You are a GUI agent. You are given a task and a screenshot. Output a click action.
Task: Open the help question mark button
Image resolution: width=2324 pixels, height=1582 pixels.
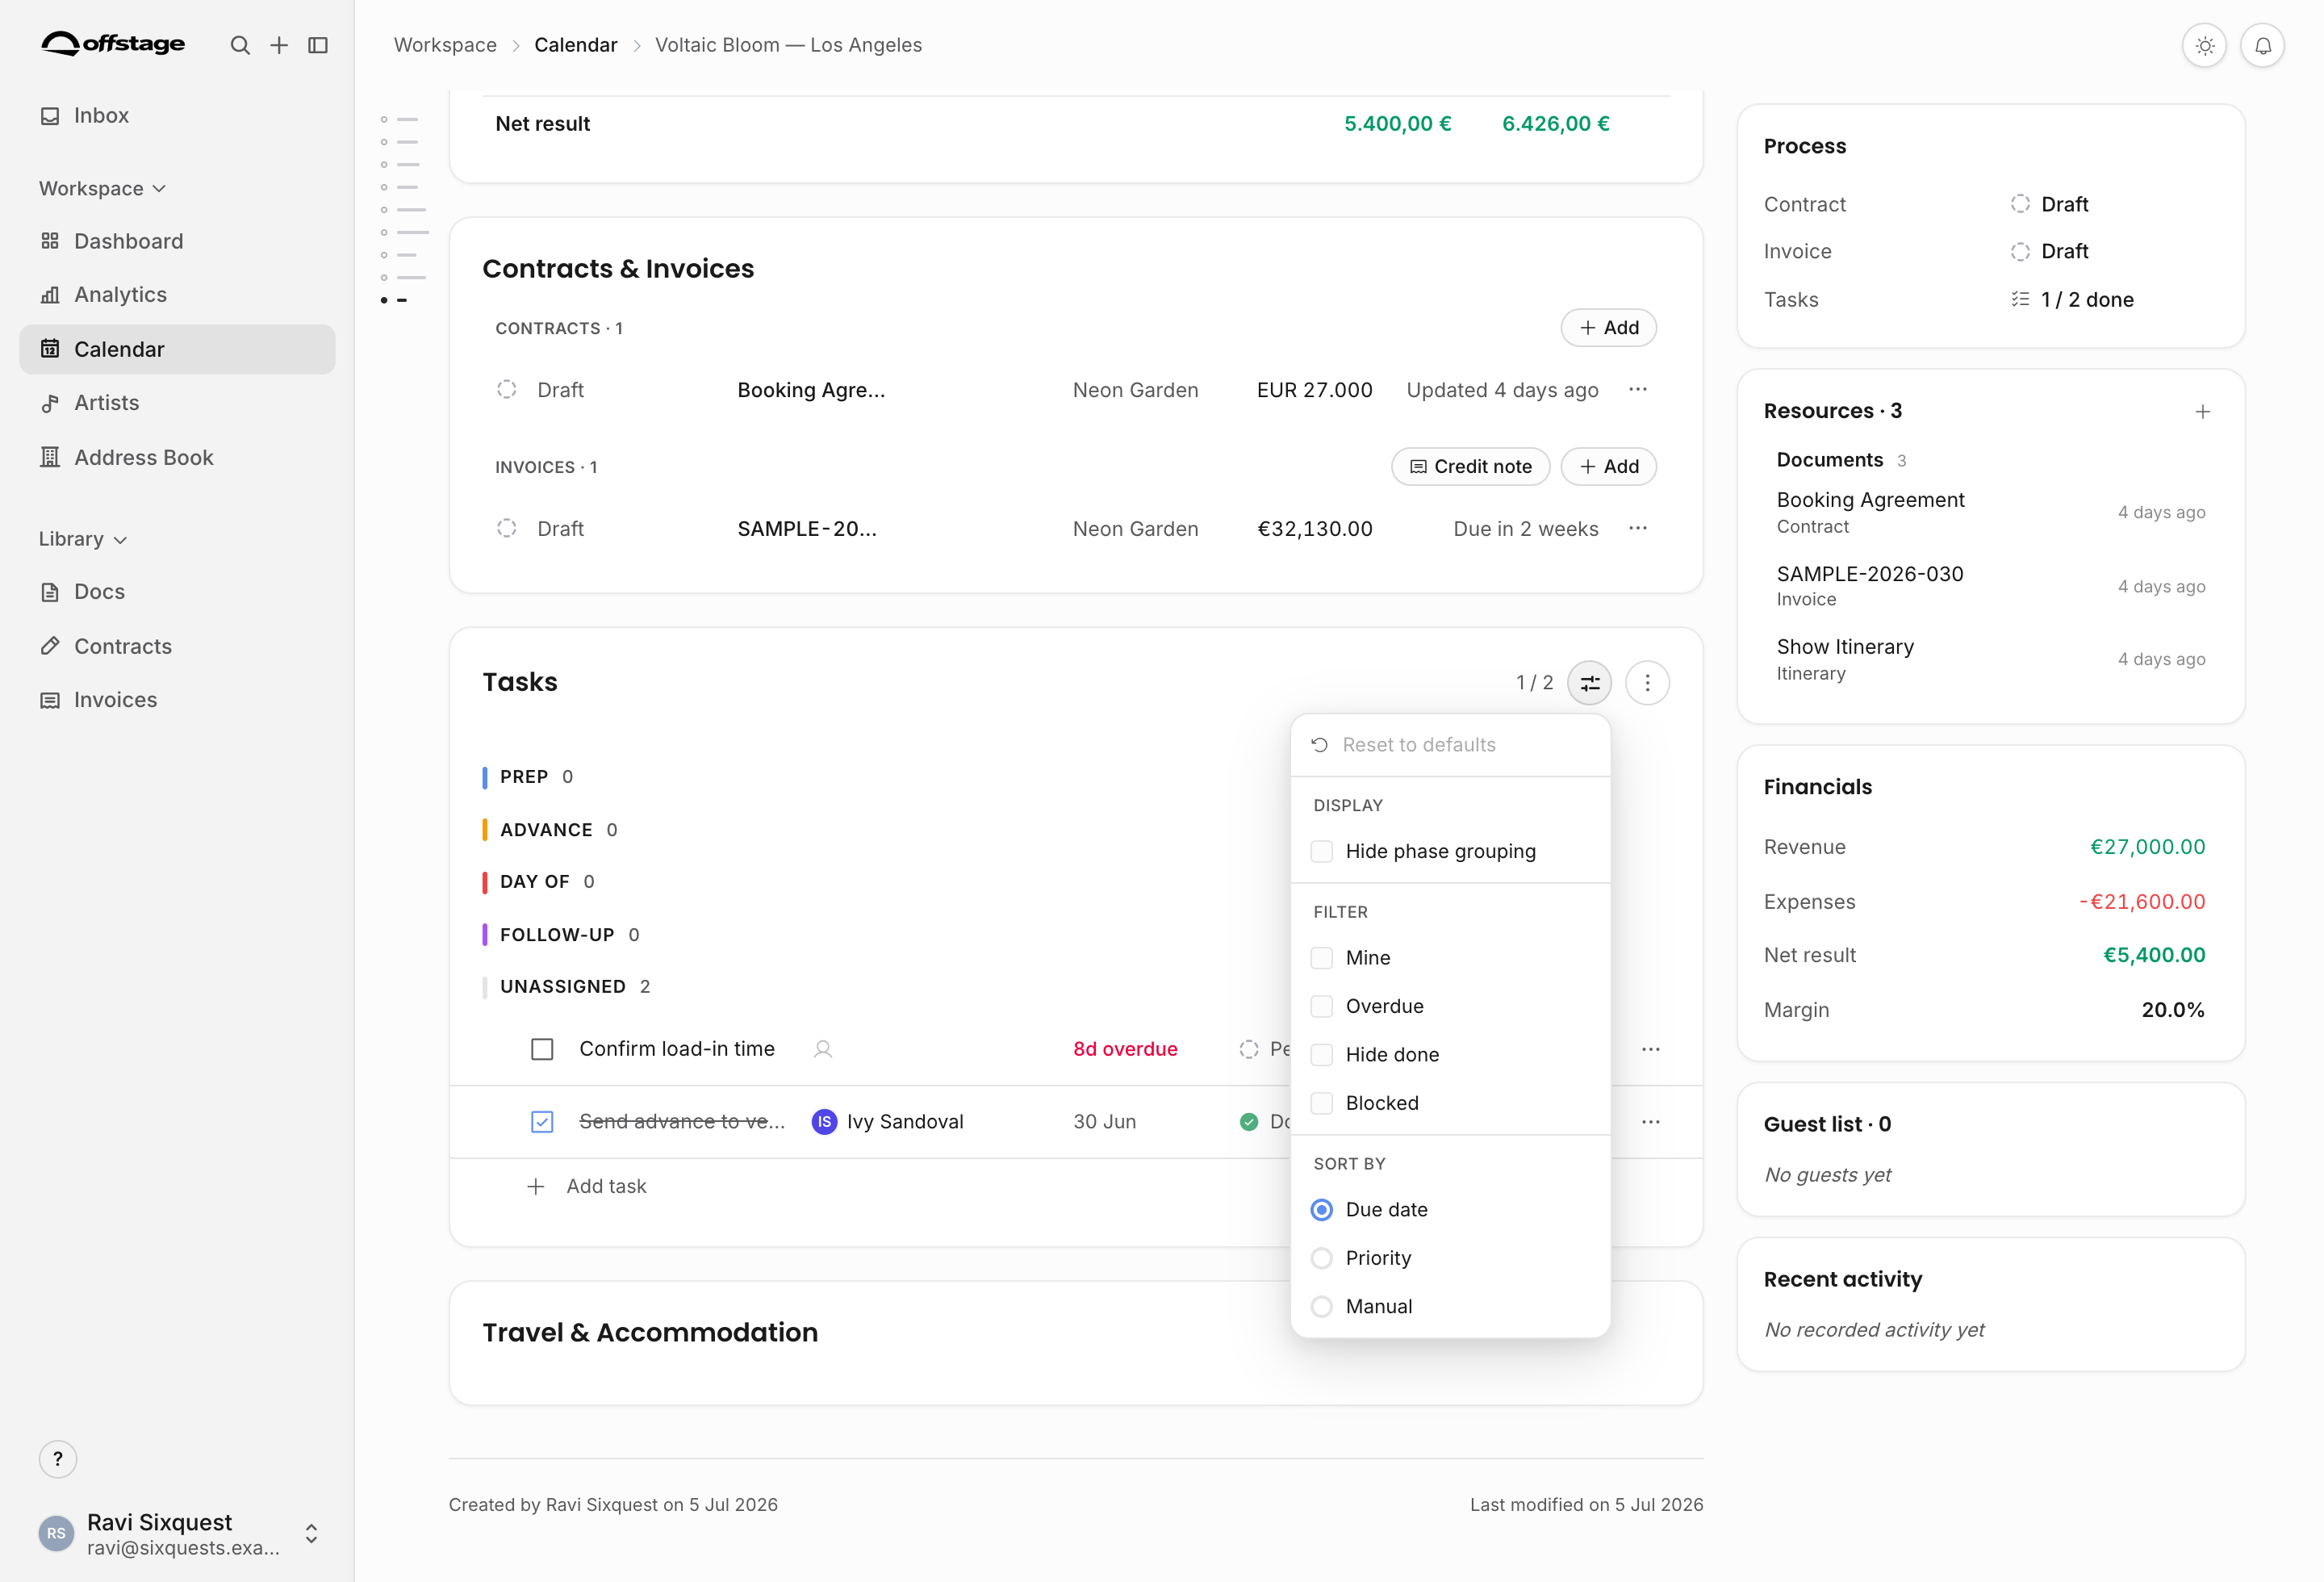point(58,1459)
